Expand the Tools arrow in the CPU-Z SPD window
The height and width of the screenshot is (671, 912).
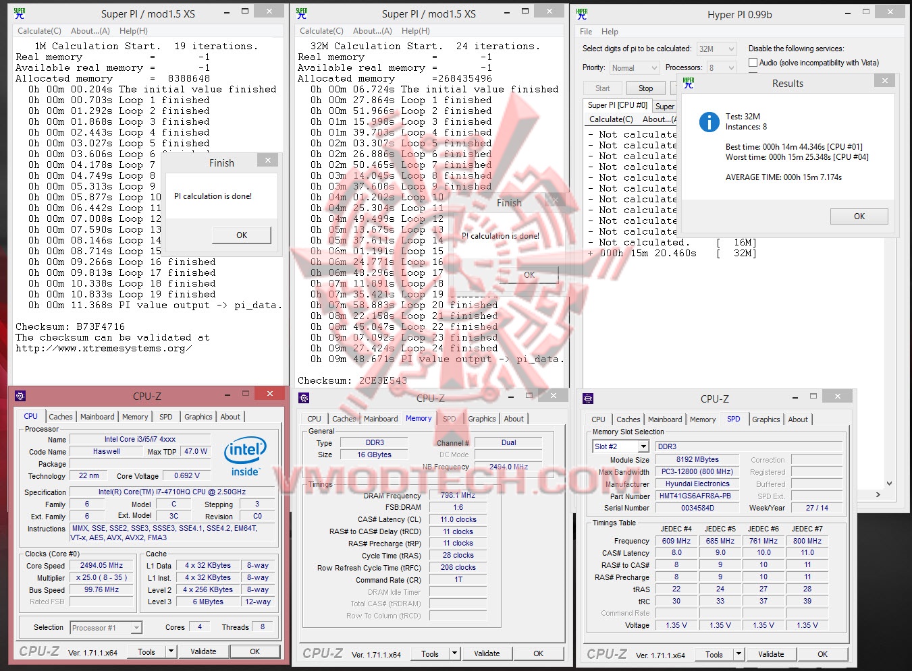pos(739,654)
